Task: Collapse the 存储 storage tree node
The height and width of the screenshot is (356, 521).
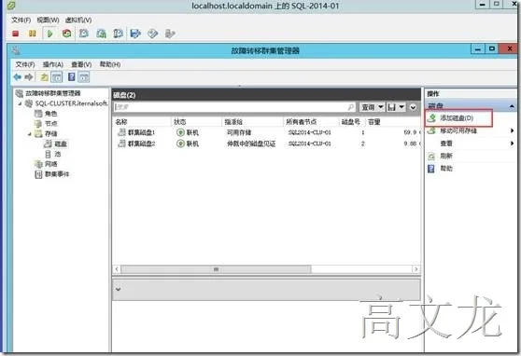Action: click(30, 134)
